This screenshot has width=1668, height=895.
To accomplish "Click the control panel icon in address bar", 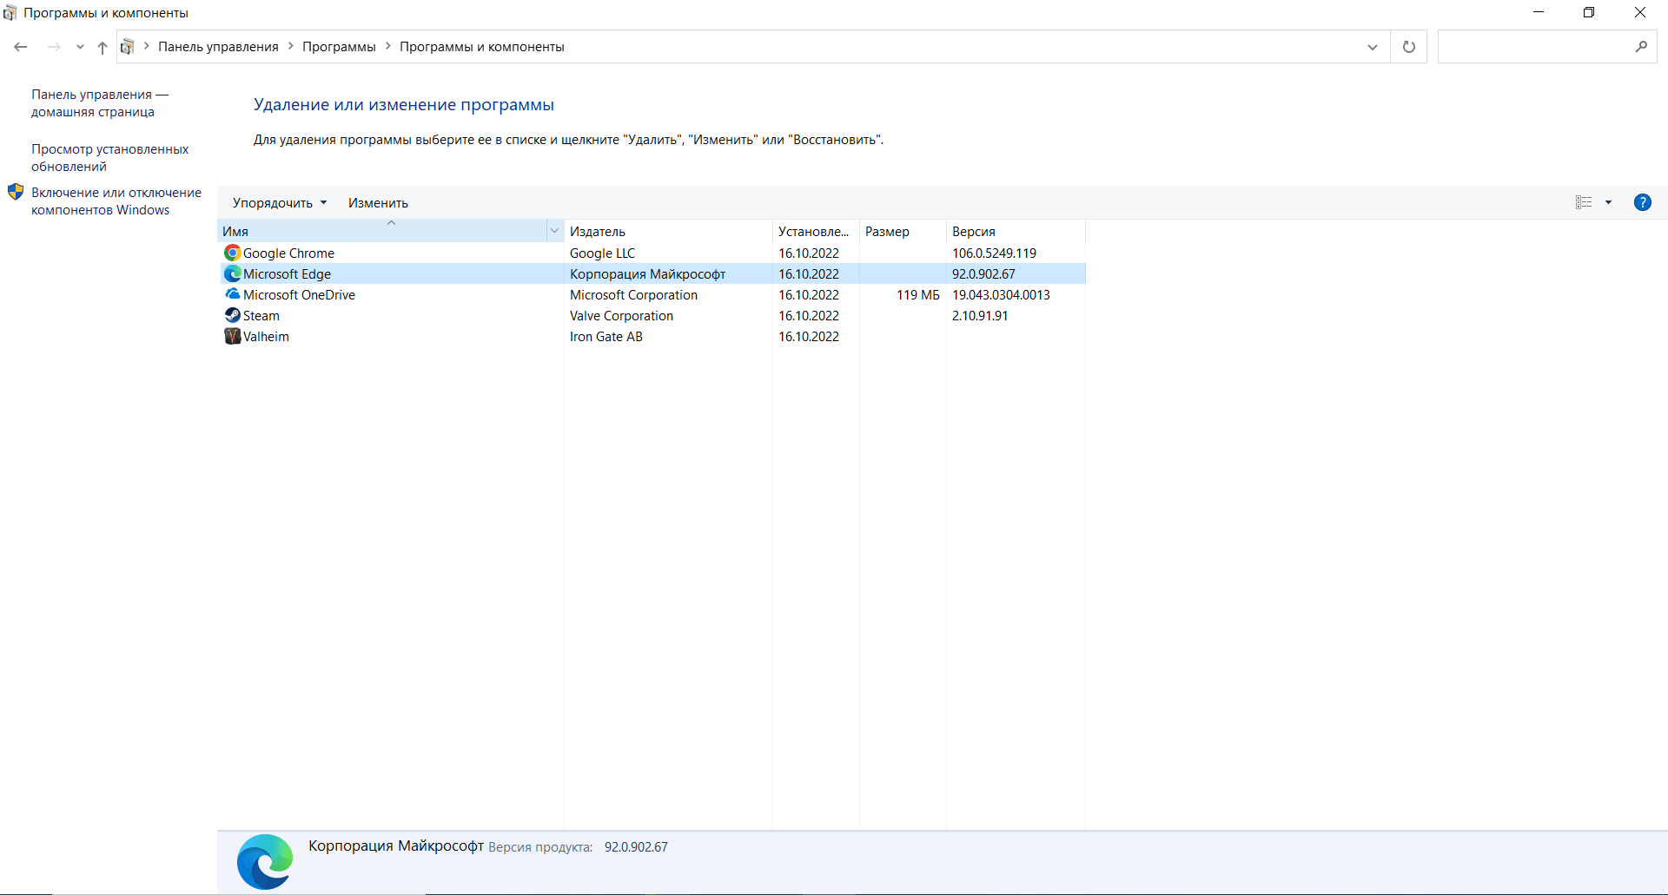I will (127, 47).
